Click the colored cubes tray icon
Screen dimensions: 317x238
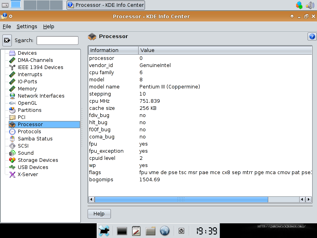299,5
